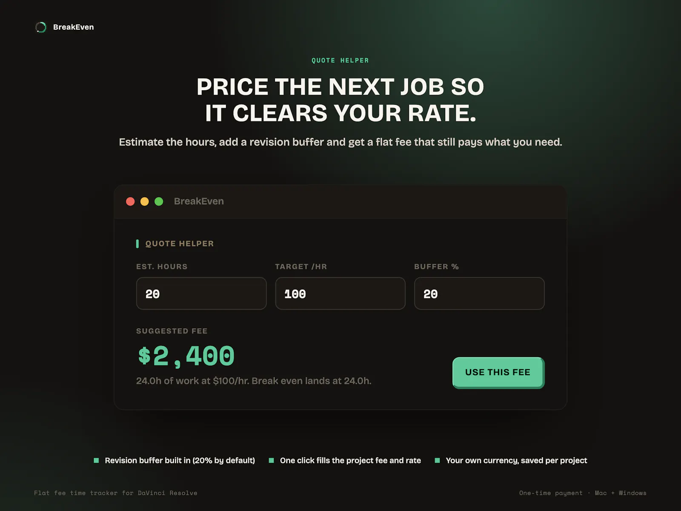Click the green bar beside Quote Helper heading
The width and height of the screenshot is (681, 511).
click(x=137, y=244)
